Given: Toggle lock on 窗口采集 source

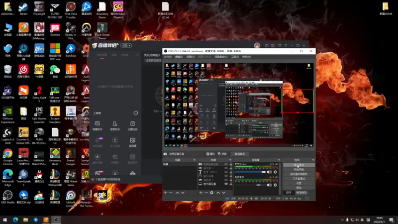Looking at the screenshot, I should (x=231, y=176).
